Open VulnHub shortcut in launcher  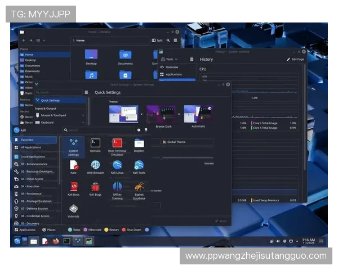(x=73, y=211)
